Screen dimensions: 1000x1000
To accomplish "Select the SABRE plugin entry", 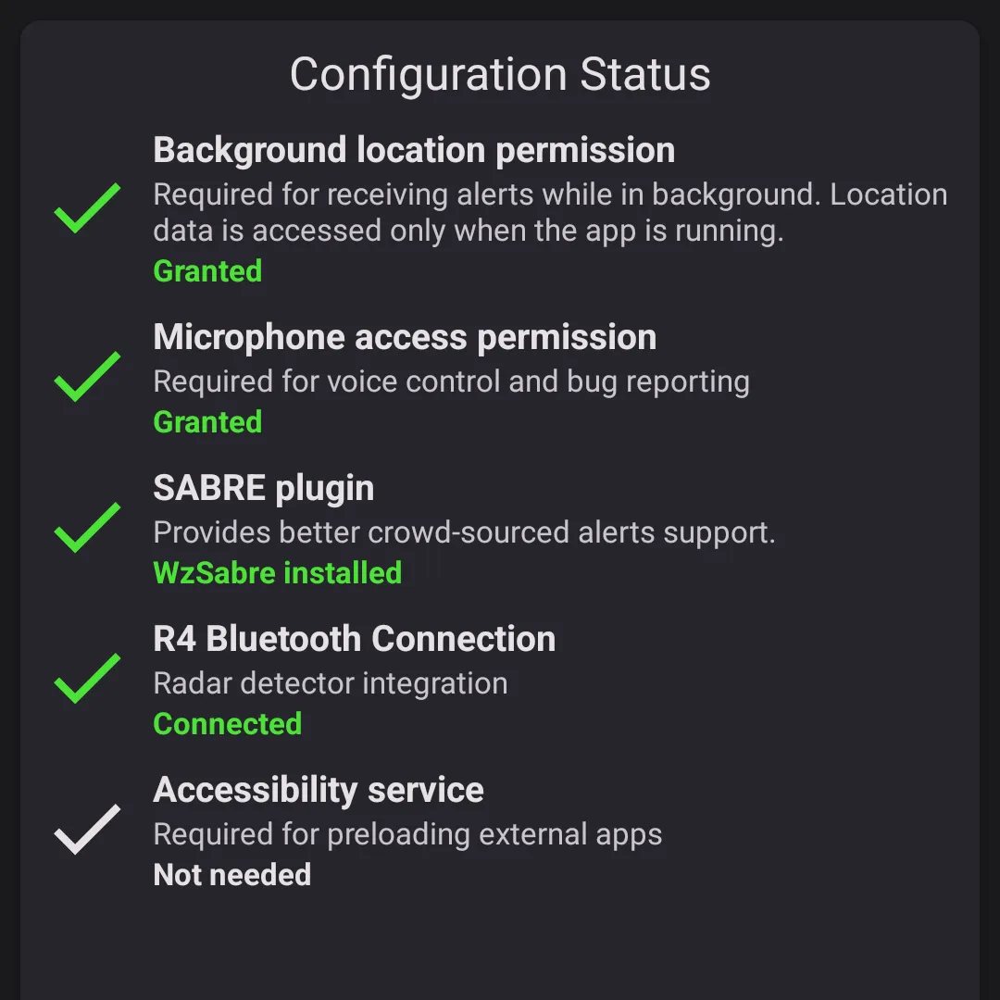I will [x=263, y=488].
